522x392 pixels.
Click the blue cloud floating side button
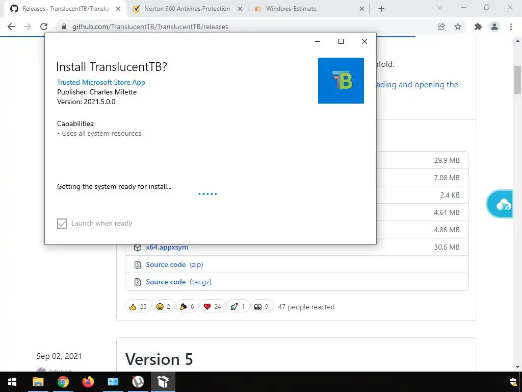click(501, 204)
